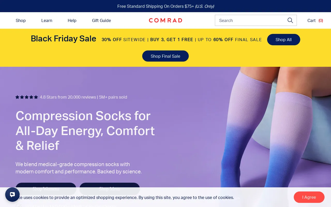Open the Shop menu

click(21, 20)
